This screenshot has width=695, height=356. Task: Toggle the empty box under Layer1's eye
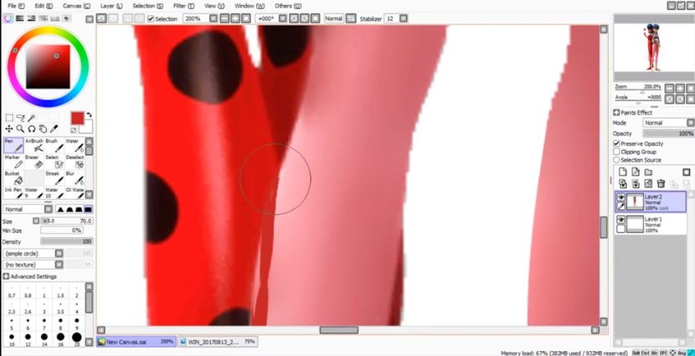pos(621,229)
